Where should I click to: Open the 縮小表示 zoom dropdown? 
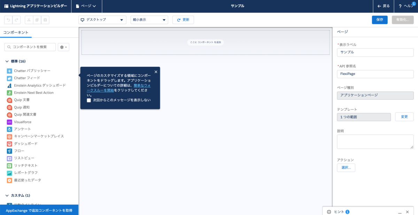(149, 20)
